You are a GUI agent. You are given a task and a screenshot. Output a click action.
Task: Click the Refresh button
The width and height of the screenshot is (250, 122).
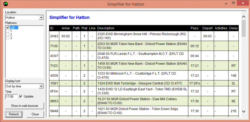point(14,114)
